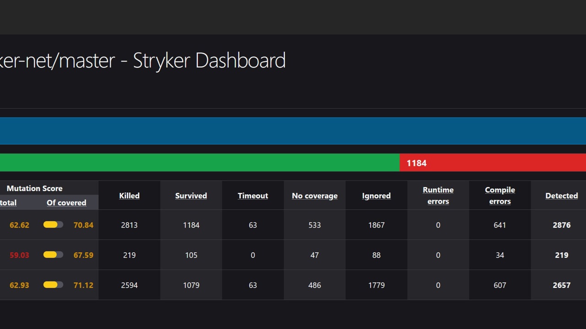Click the red 1184 survived bar segment
Viewport: 586px width, 329px height.
point(493,163)
